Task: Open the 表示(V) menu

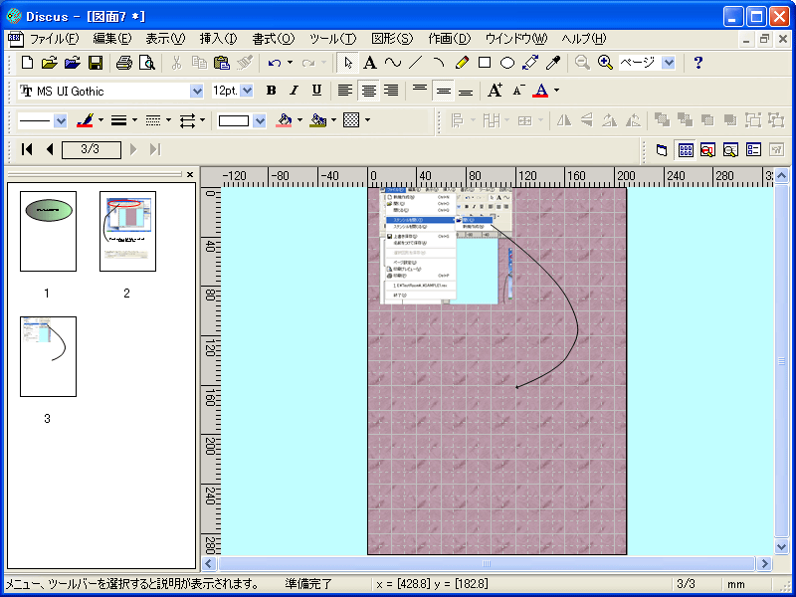Action: (x=165, y=39)
